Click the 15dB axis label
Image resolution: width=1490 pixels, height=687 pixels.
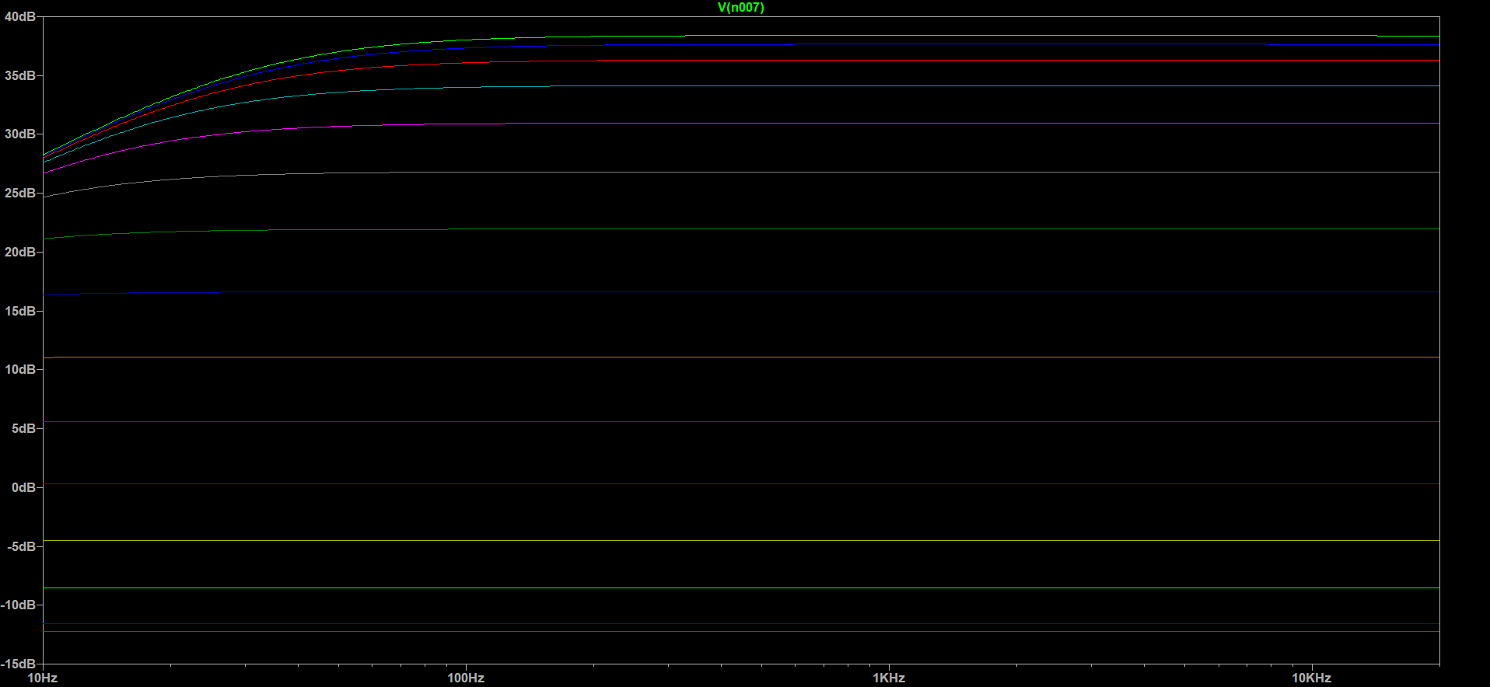[x=20, y=311]
